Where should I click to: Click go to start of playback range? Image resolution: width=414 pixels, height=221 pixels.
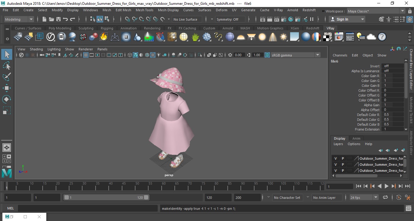[359, 186]
